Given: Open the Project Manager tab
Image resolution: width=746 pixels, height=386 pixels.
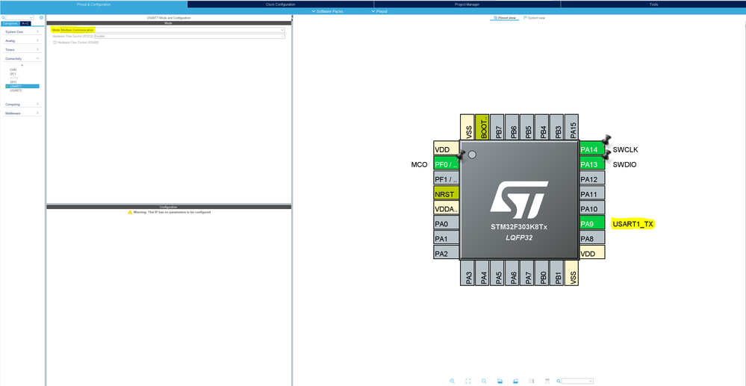Looking at the screenshot, I should click(467, 4).
